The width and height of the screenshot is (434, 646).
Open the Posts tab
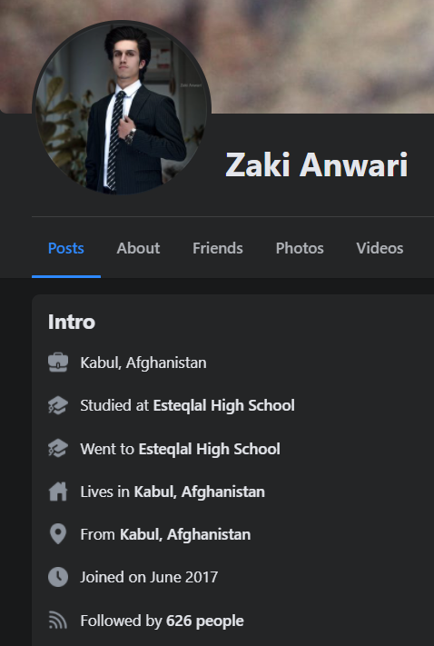(66, 248)
